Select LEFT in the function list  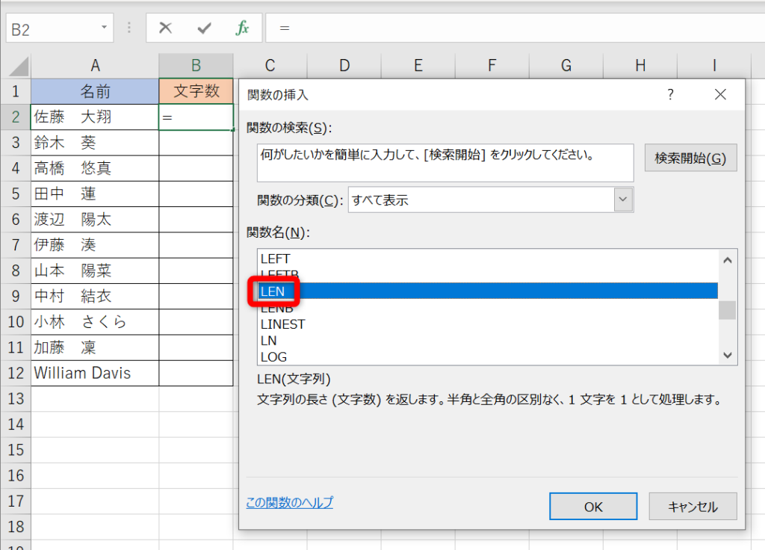[x=275, y=259]
